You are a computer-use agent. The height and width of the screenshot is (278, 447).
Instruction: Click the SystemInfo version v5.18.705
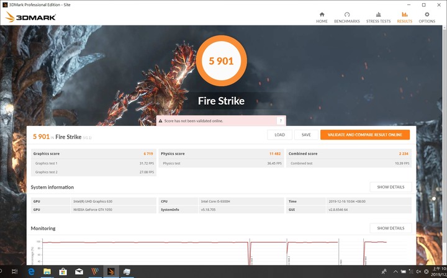click(208, 210)
